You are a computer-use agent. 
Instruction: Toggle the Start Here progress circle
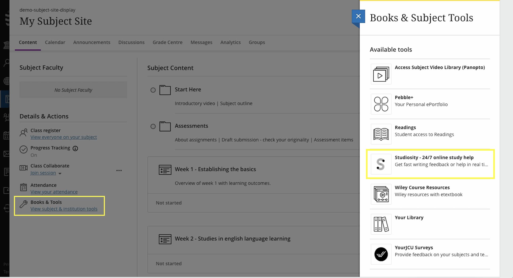click(153, 90)
